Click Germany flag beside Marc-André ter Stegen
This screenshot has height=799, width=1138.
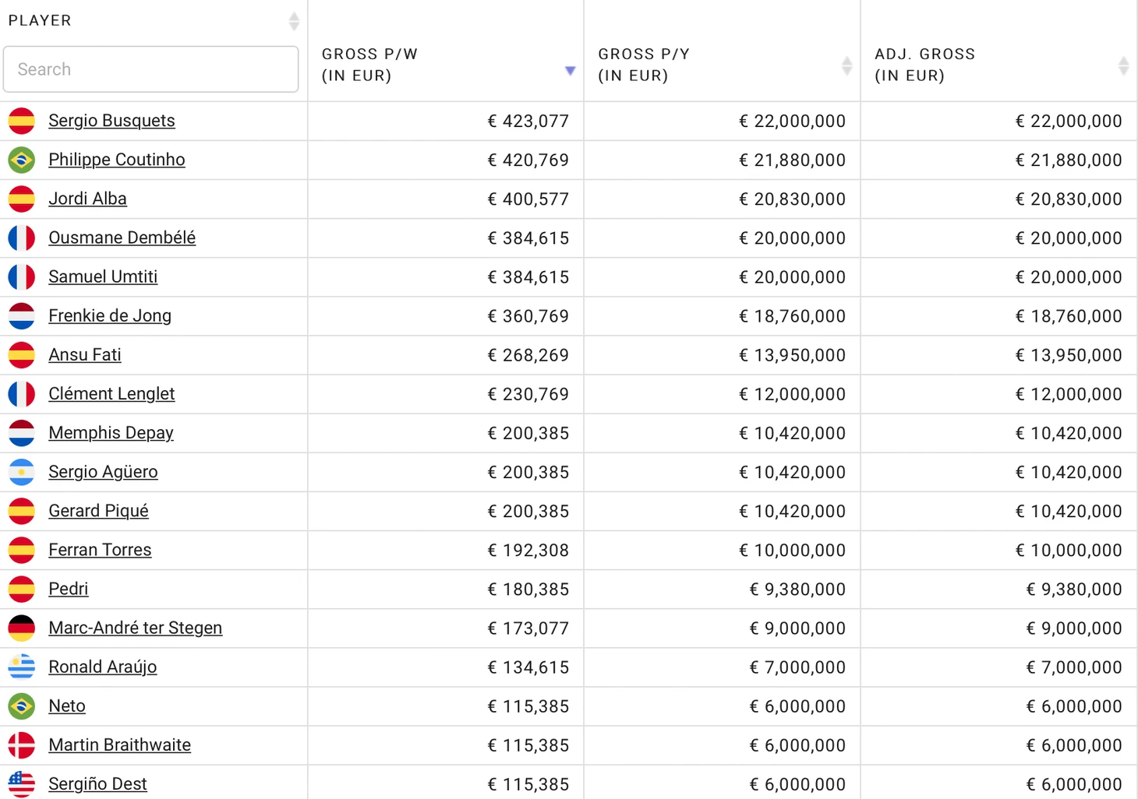[x=22, y=627]
